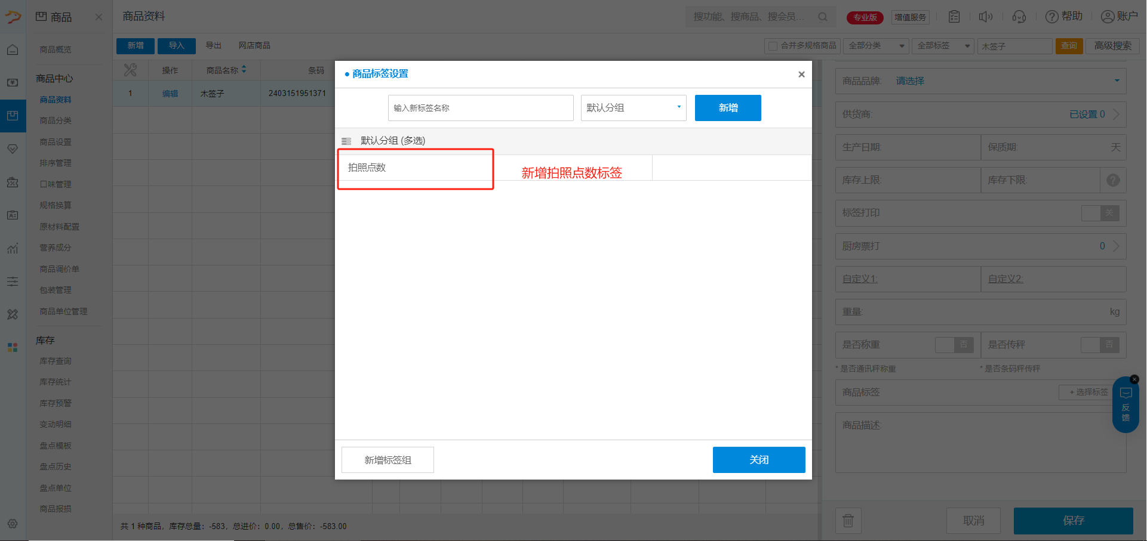Image resolution: width=1147 pixels, height=541 pixels.
Task: Open the headset customer service icon
Action: point(1019,17)
